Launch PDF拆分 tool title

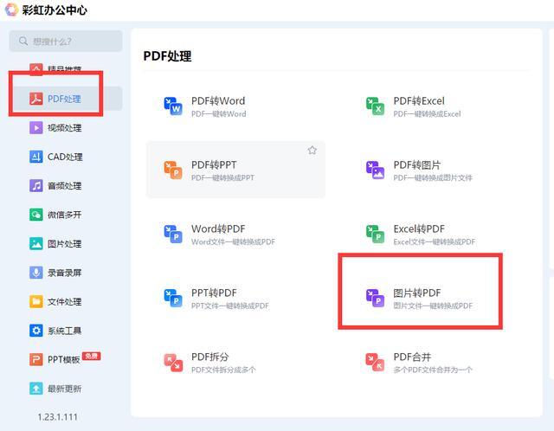pyautogui.click(x=209, y=357)
